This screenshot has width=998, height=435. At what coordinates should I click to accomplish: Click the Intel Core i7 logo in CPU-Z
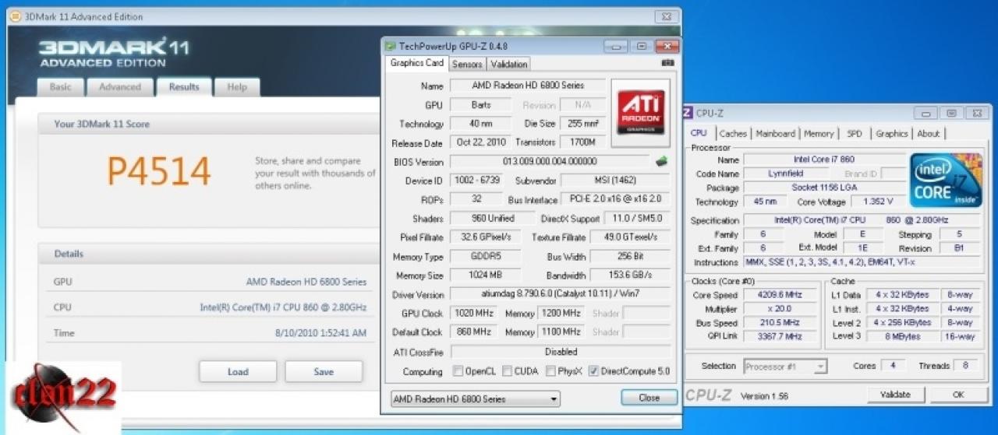(945, 180)
